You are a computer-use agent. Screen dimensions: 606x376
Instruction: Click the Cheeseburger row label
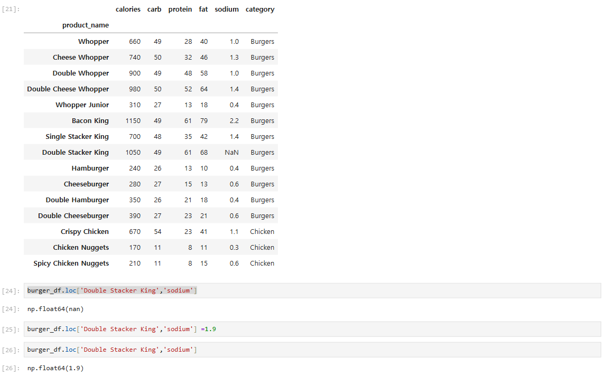click(x=86, y=184)
